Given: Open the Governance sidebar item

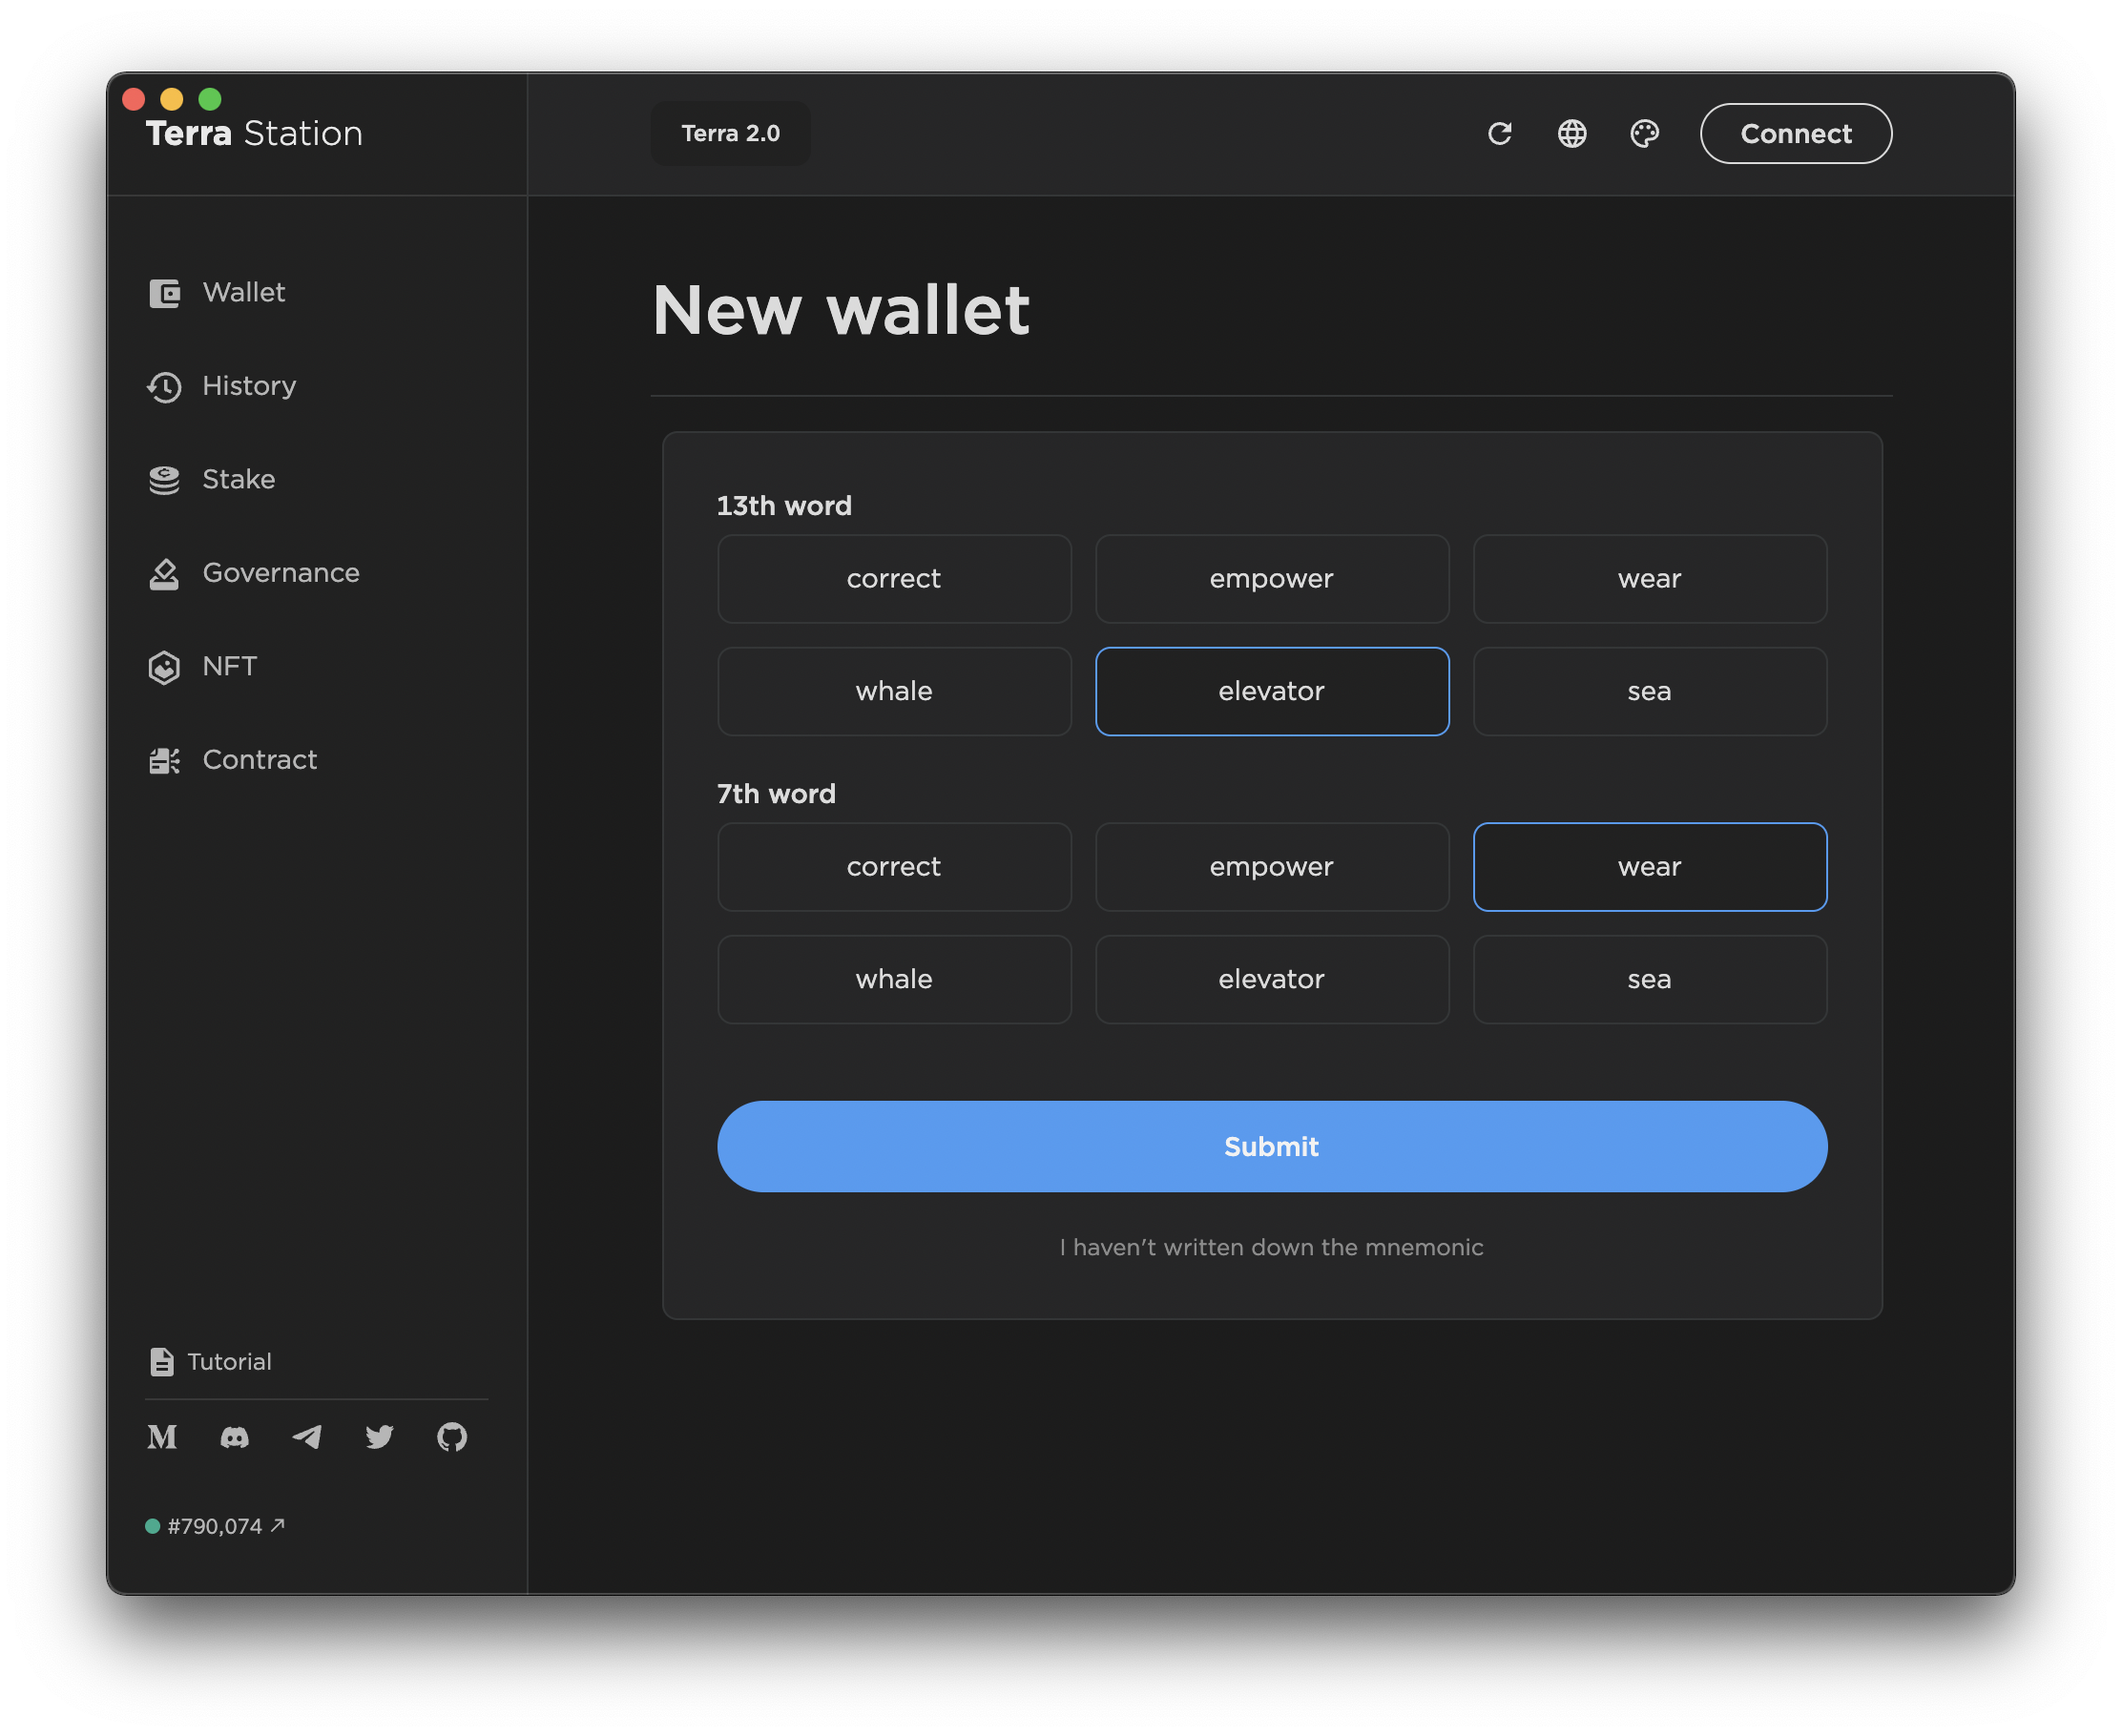Looking at the screenshot, I should coord(281,573).
